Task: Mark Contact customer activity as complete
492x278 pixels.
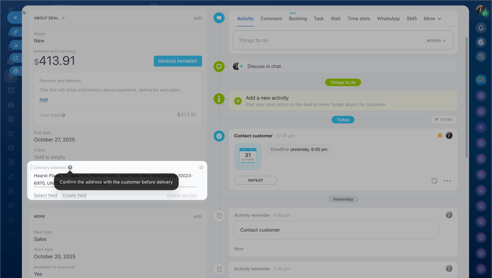Action: [x=219, y=136]
